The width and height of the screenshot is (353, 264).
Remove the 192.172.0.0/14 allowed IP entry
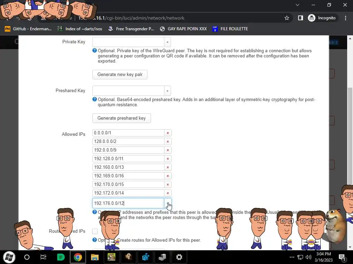pyautogui.click(x=168, y=193)
